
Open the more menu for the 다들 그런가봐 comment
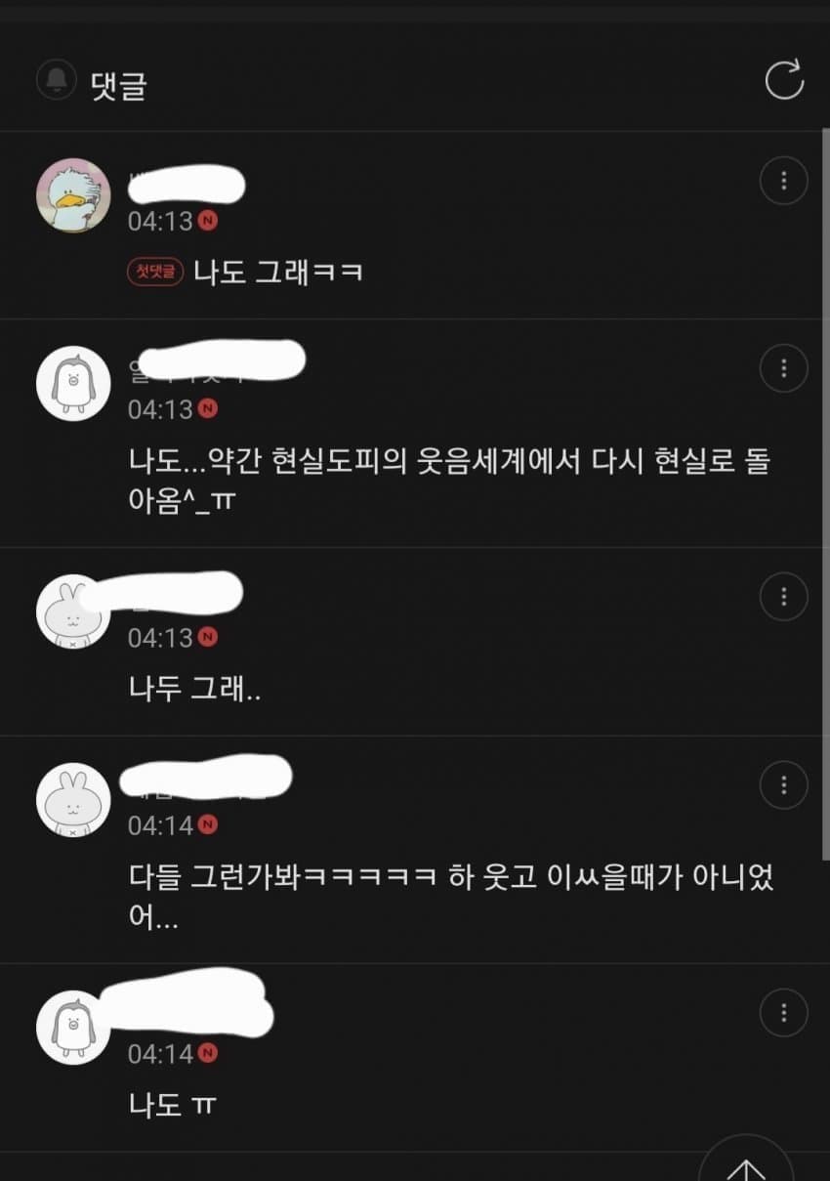783,784
